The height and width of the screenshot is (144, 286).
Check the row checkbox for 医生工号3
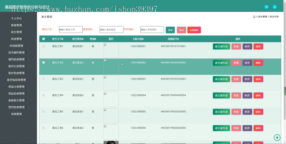coord(44,79)
